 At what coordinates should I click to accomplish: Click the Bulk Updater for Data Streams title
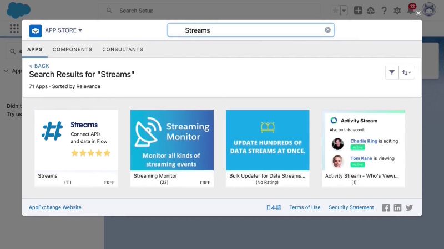(268, 175)
